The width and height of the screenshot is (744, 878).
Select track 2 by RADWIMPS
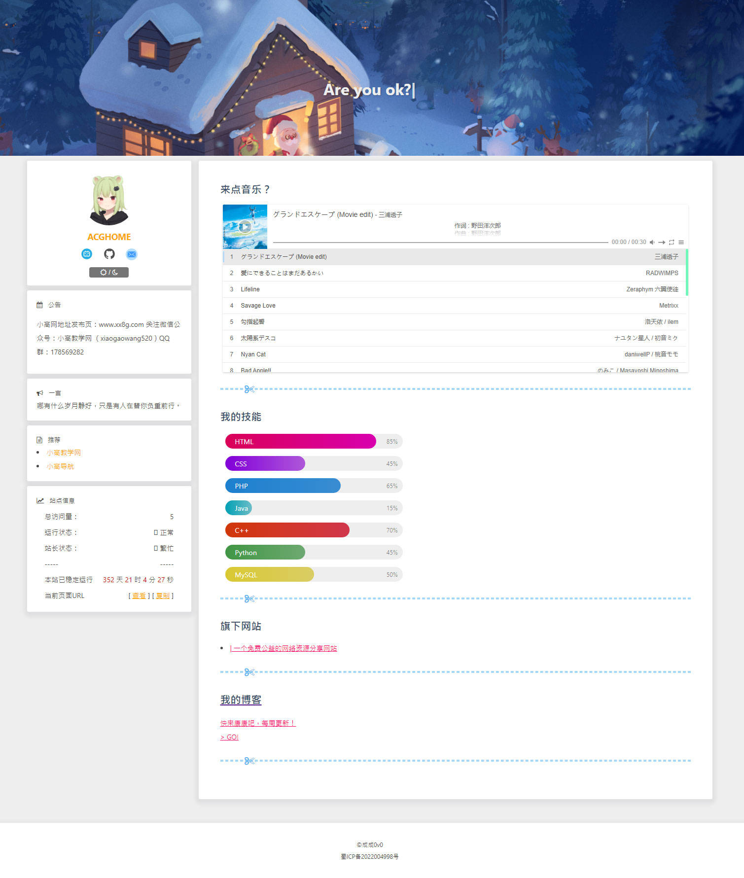click(454, 273)
